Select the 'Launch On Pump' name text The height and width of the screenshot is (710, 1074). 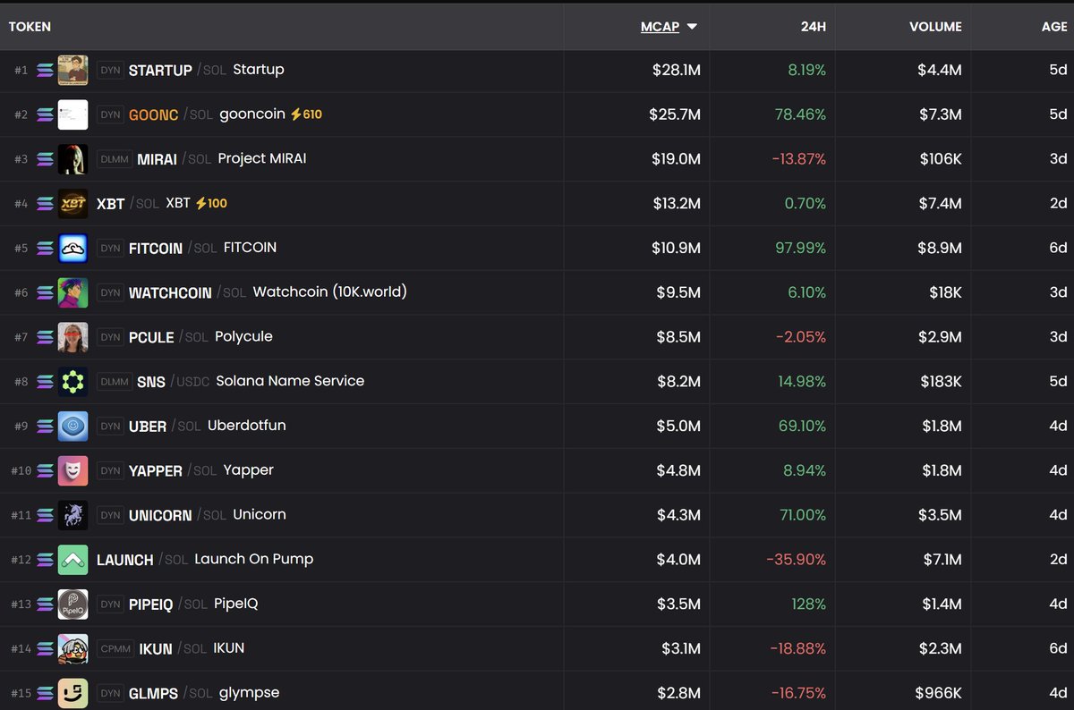coord(254,559)
